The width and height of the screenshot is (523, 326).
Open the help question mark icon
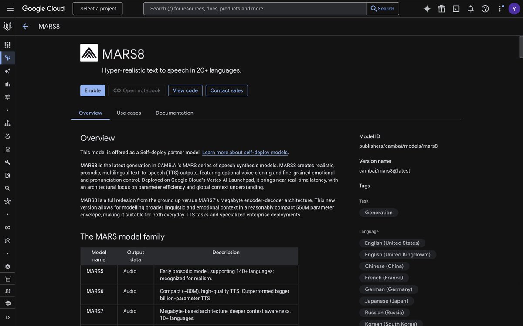(x=485, y=9)
